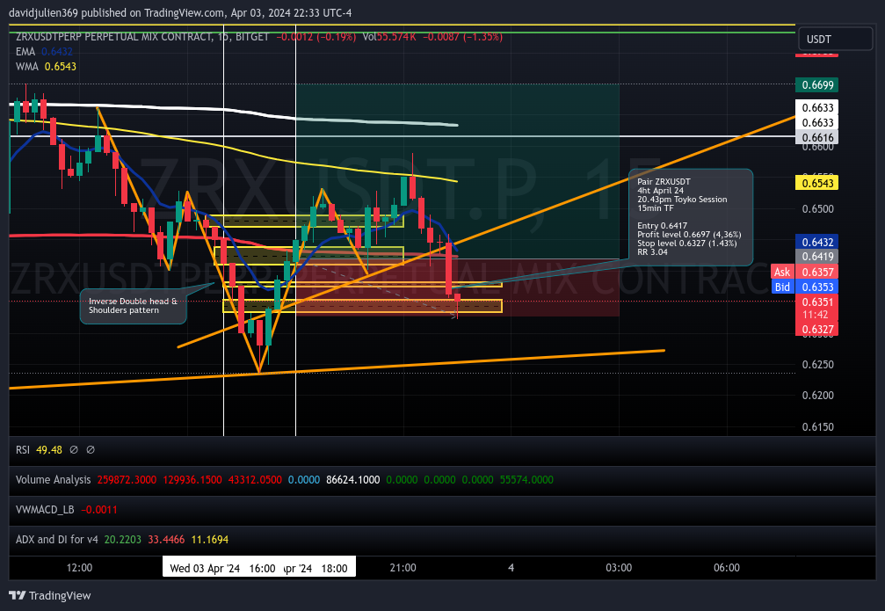Click the Volume Analysis indicator label

coord(53,480)
